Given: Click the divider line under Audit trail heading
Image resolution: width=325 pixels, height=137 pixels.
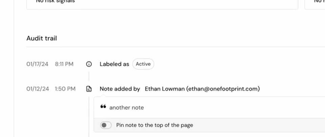Looking at the screenshot, I should coord(169,47).
